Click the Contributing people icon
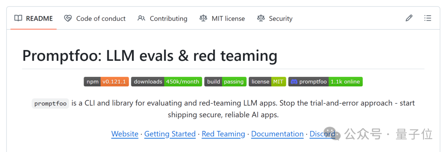This screenshot has width=447, height=152. [141, 19]
